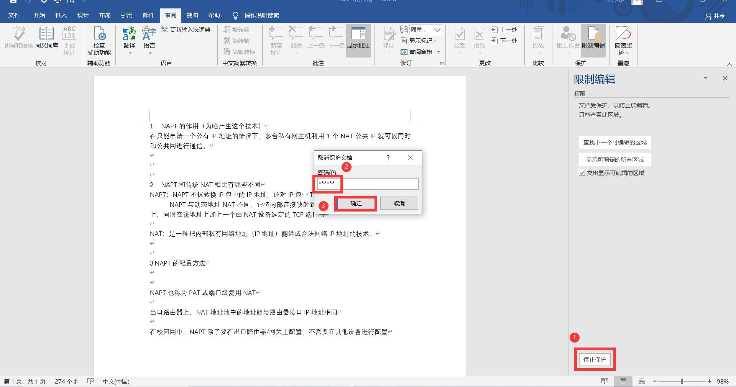The height and width of the screenshot is (387, 736).
Task: Adjust the zoom slider at bottom right
Action: click(682, 381)
